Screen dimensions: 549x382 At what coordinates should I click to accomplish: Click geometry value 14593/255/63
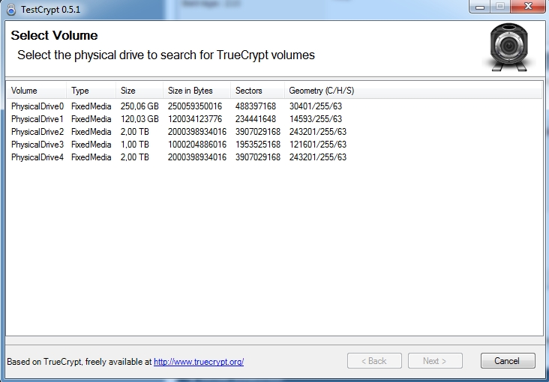point(316,119)
